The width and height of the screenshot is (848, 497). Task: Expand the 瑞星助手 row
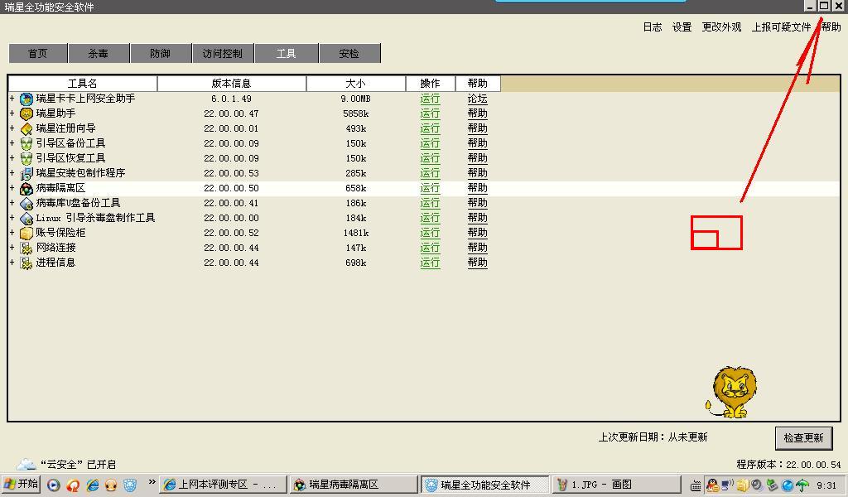(12, 113)
